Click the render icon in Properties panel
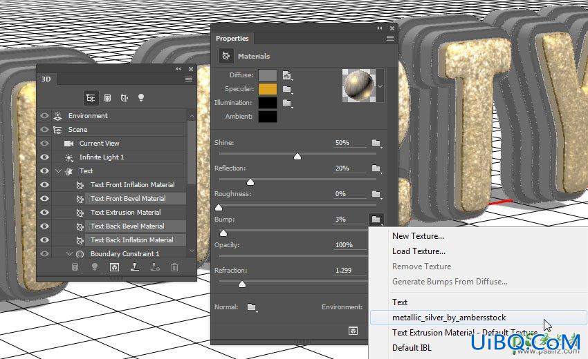This screenshot has width=588, height=359. 353,331
